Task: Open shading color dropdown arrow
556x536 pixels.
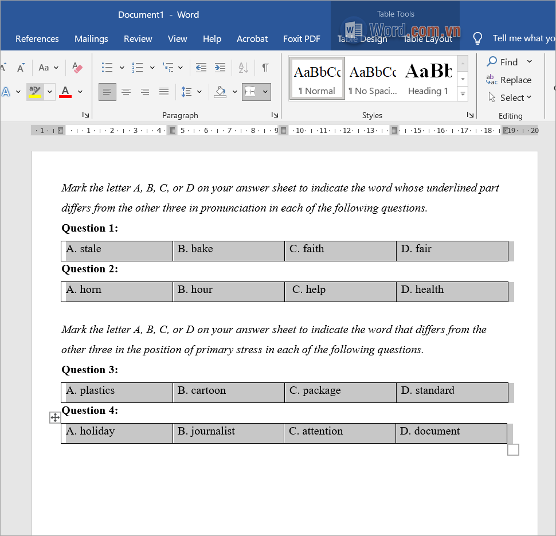Action: point(235,92)
